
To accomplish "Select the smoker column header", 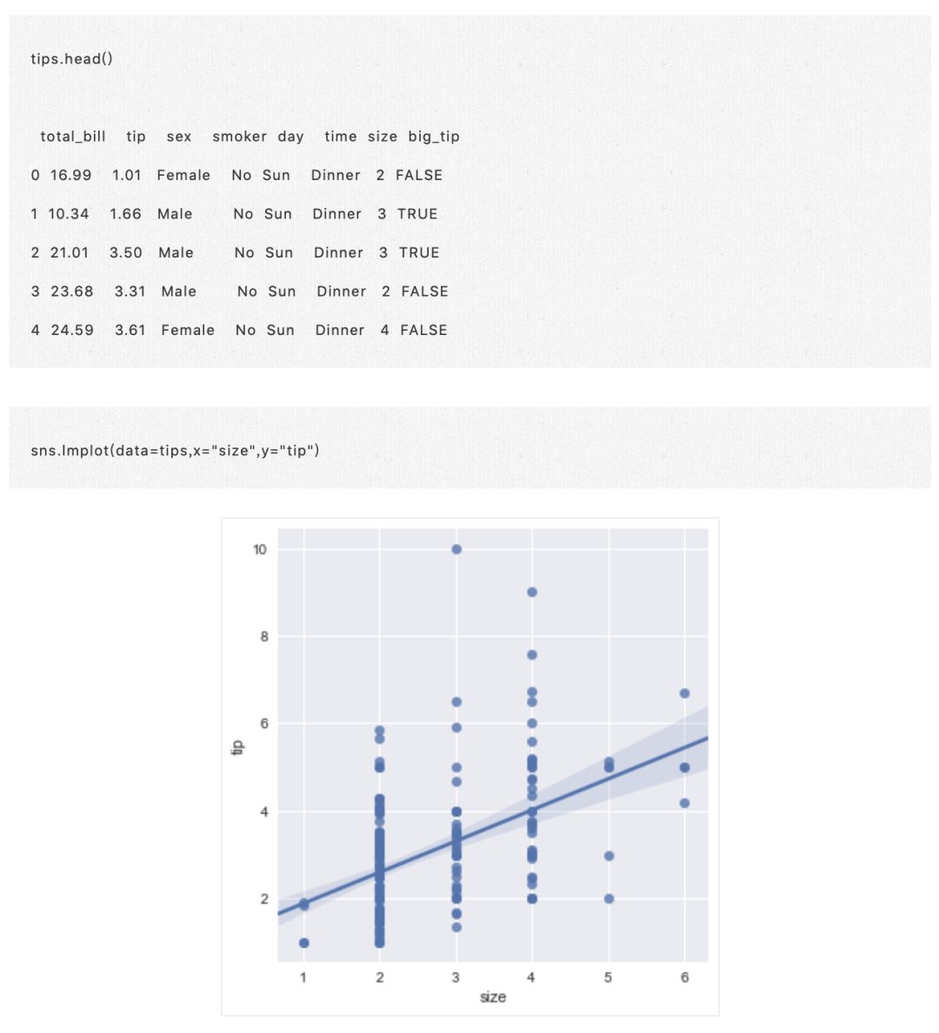I will (x=239, y=136).
